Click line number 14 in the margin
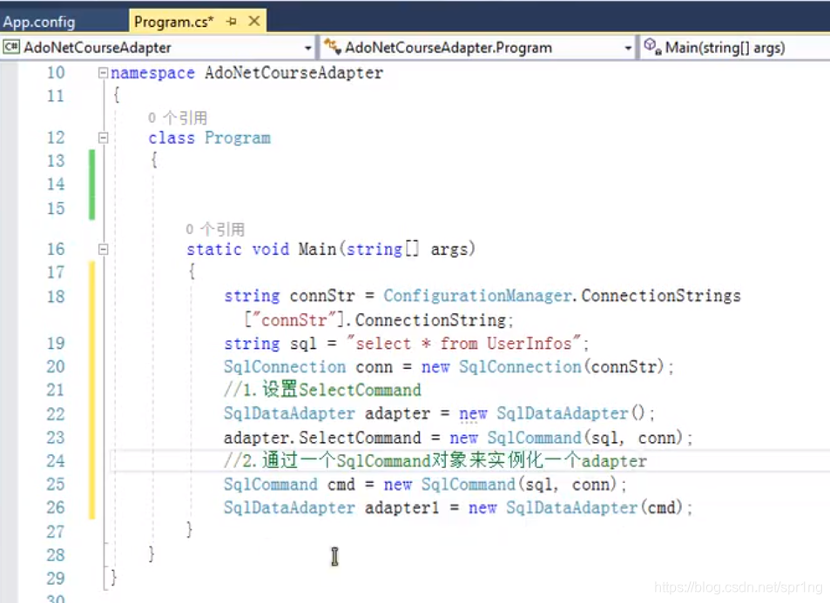 pos(56,184)
